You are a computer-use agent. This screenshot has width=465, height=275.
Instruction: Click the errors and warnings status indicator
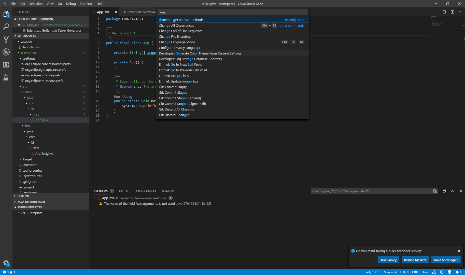click(9, 272)
